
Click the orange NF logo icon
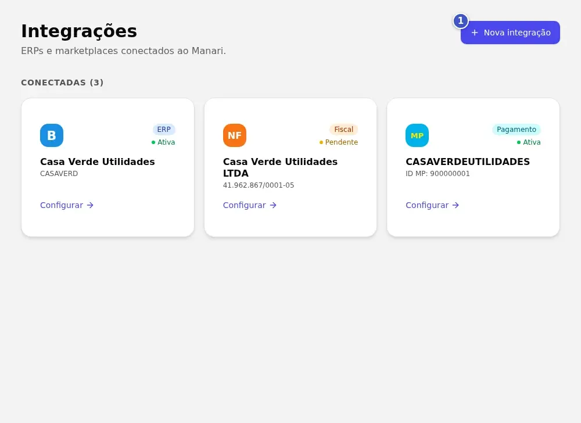pos(235,135)
